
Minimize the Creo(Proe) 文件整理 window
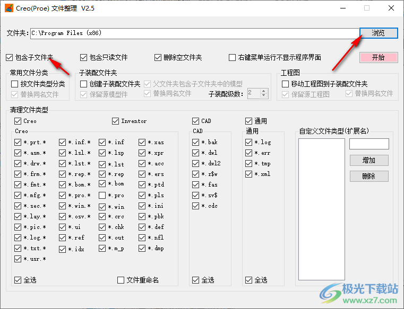click(343, 8)
